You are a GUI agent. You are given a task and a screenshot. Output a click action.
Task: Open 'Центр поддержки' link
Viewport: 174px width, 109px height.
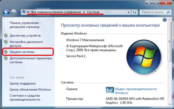tap(23, 83)
